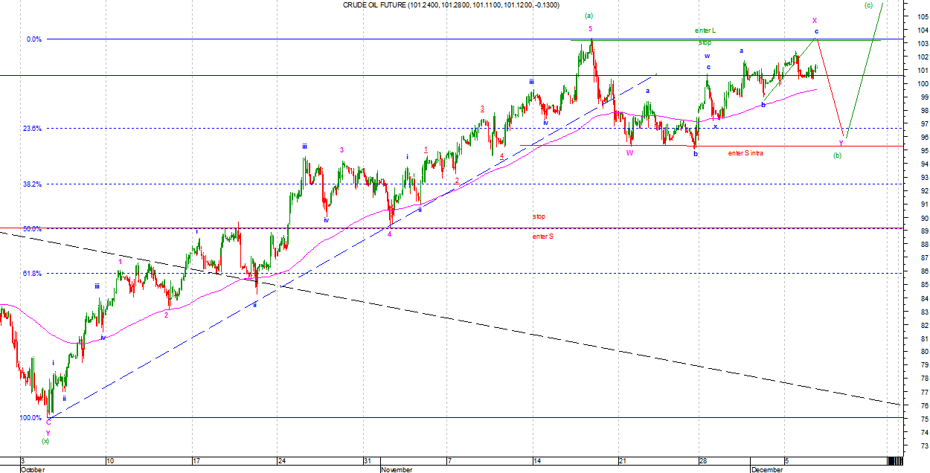Screen dimensions: 930x473
Task: Click the green 'enter L' annotation
Action: [x=705, y=30]
